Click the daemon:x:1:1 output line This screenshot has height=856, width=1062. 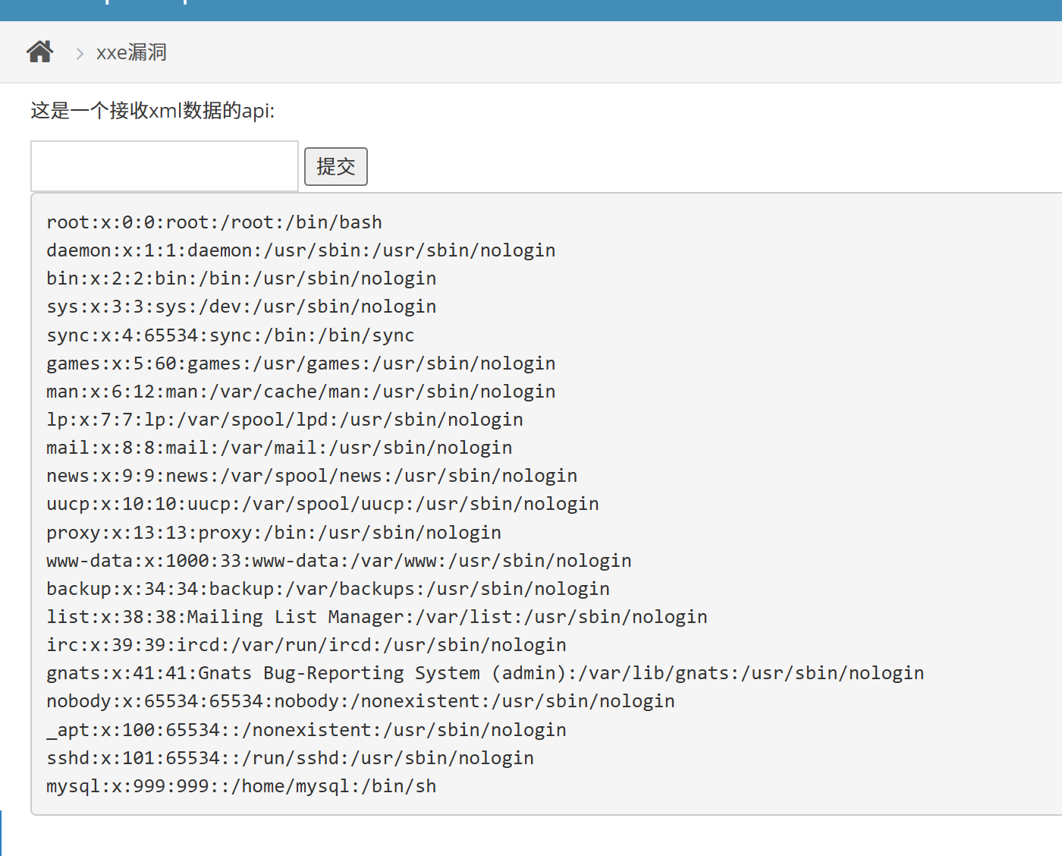coord(301,250)
